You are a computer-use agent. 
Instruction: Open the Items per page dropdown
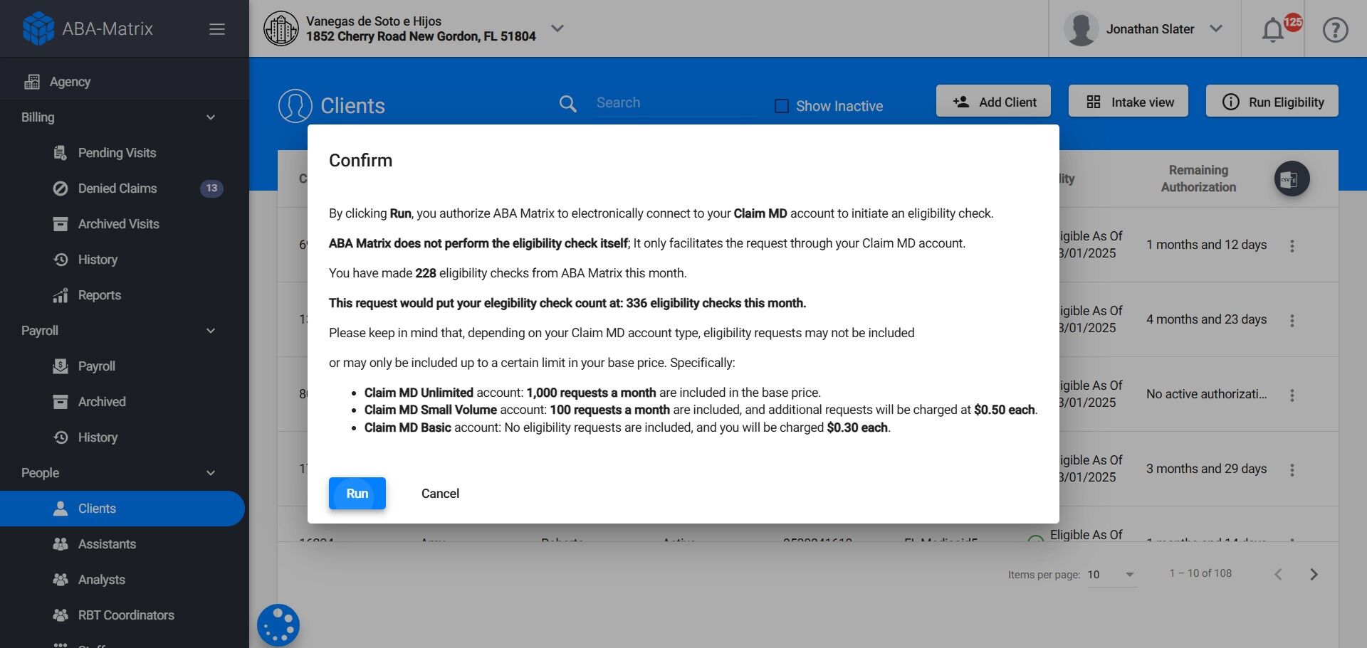pyautogui.click(x=1111, y=574)
